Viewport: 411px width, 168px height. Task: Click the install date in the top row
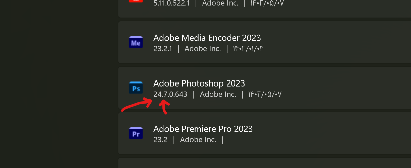pos(267,3)
